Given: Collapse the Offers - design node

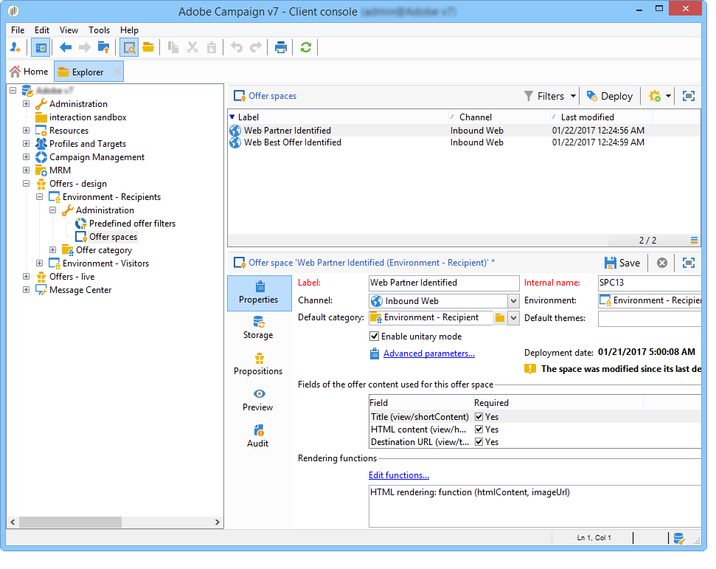Looking at the screenshot, I should pyautogui.click(x=26, y=184).
